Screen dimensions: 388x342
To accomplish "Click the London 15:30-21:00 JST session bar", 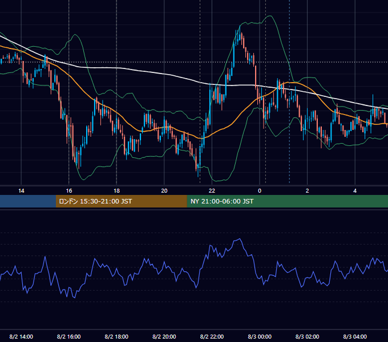I will pyautogui.click(x=121, y=201).
